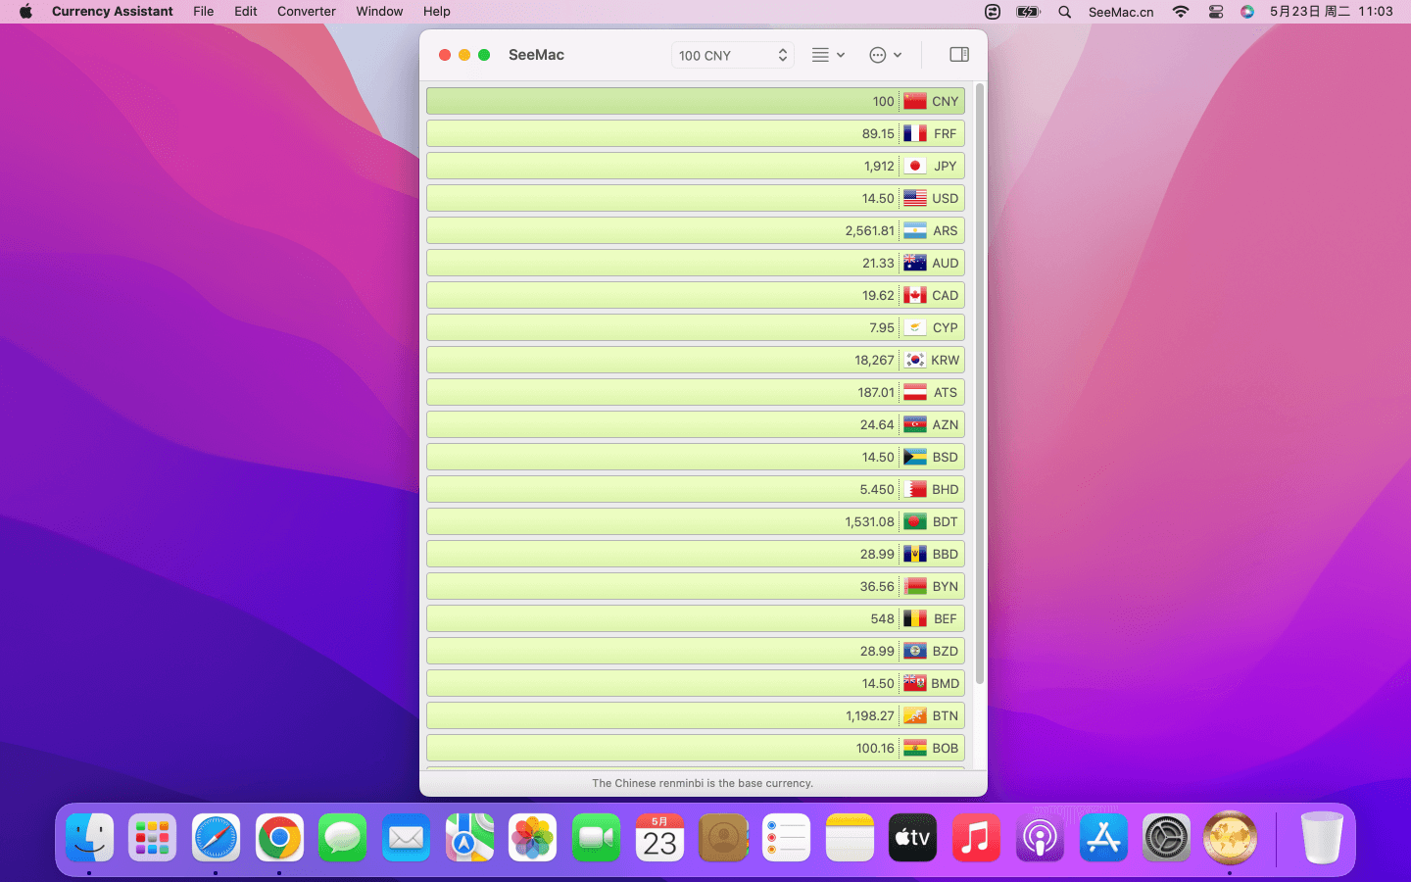Click the United States flag icon
This screenshot has height=882, width=1411.
tap(915, 198)
